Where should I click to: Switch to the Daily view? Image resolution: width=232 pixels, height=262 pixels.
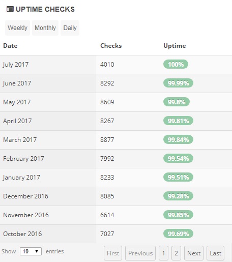(70, 28)
